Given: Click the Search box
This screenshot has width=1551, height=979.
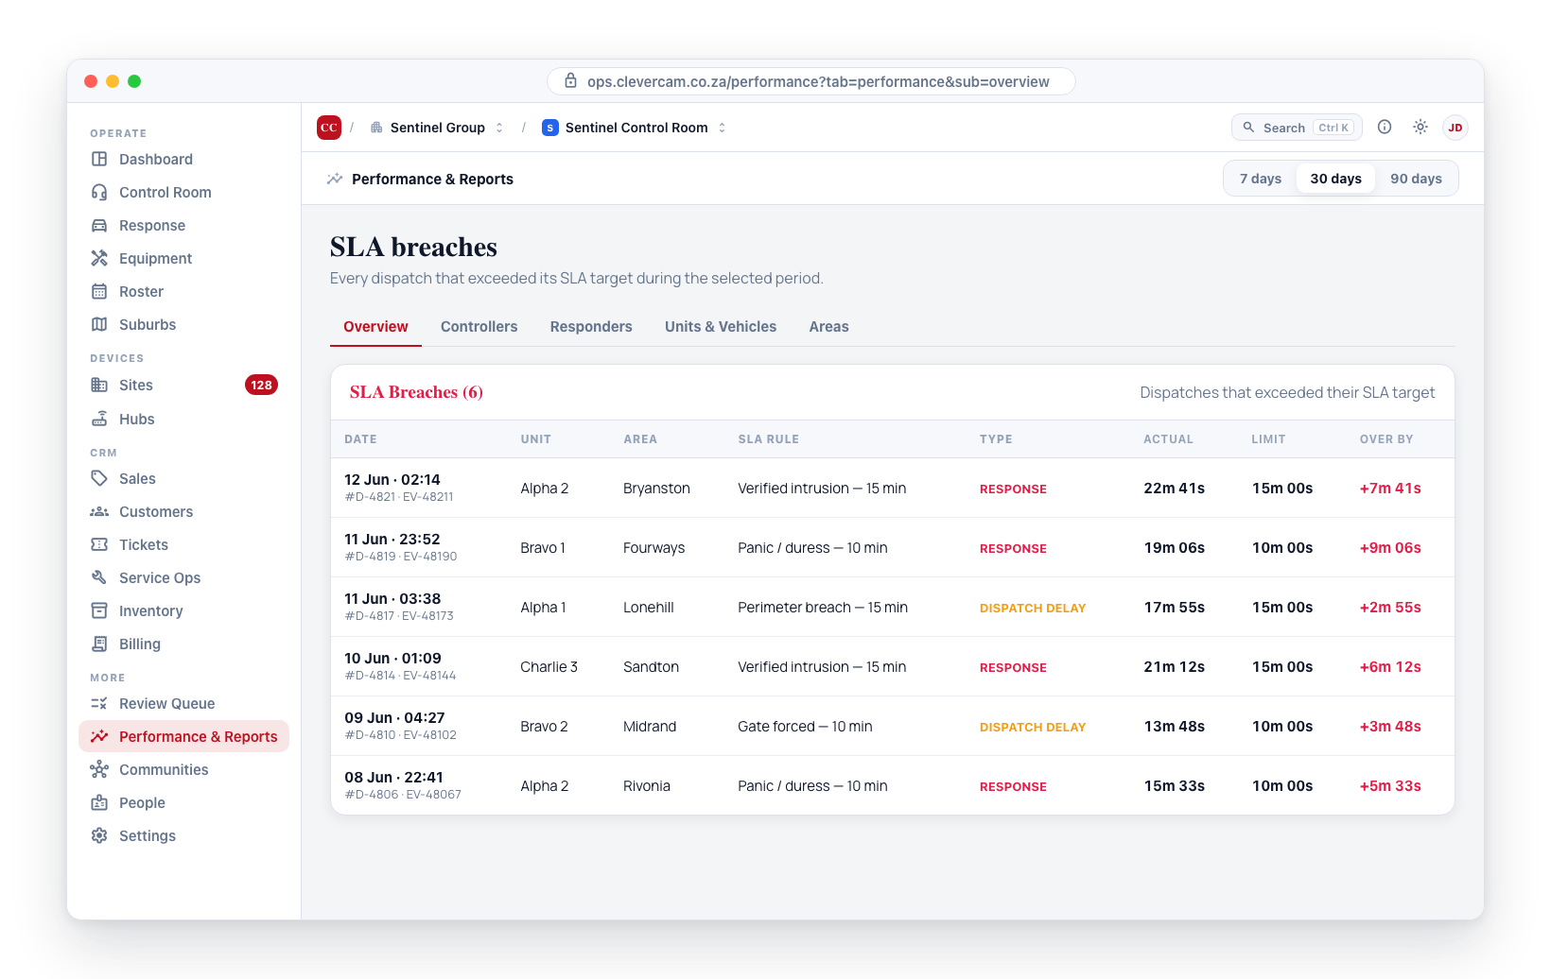Looking at the screenshot, I should point(1297,128).
